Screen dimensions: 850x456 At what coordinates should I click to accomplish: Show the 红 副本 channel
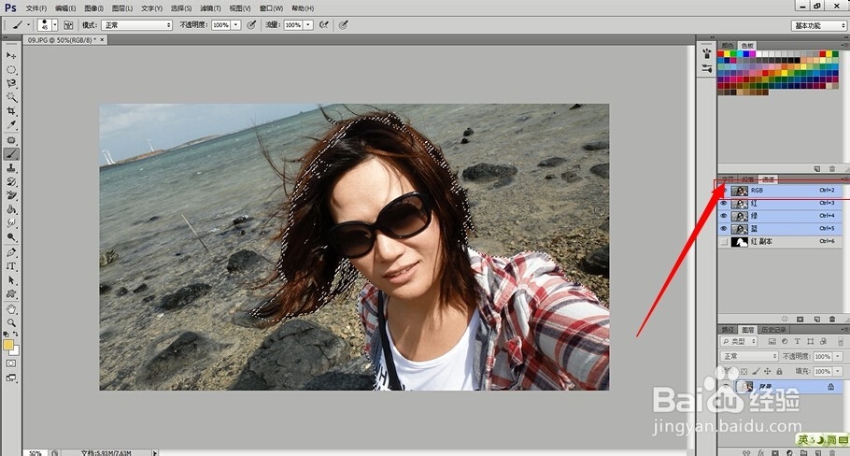coord(723,242)
